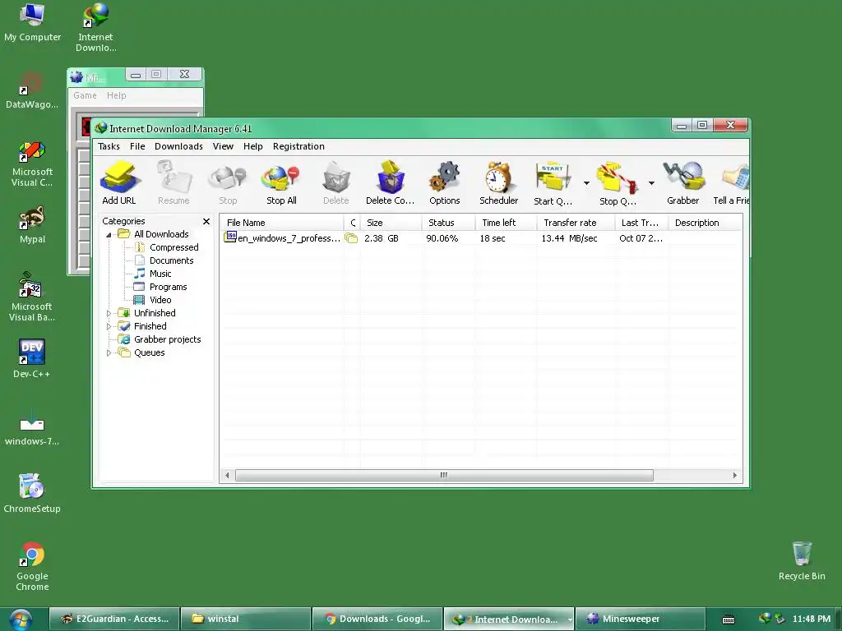Click the scrollbar left arrow
This screenshot has width=842, height=631.
(x=227, y=476)
